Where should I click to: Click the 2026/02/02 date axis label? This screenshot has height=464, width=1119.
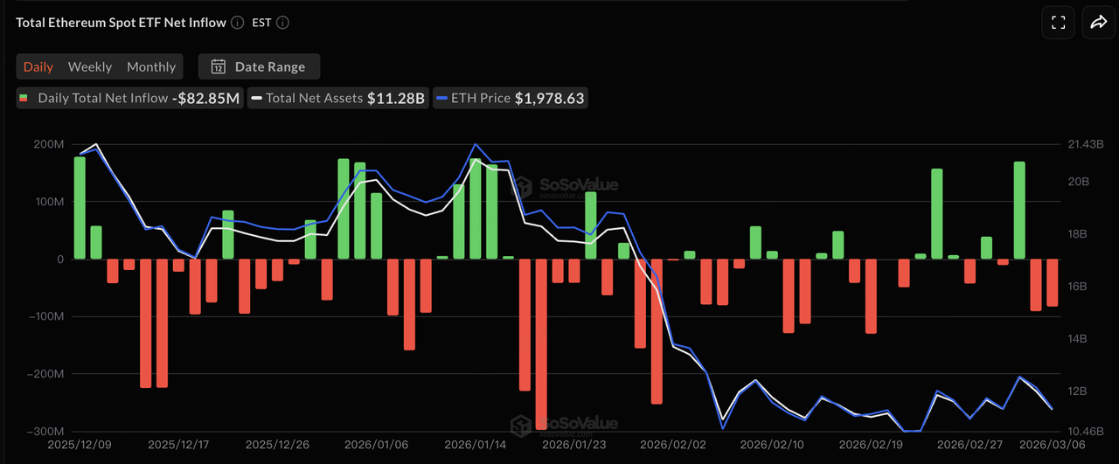(x=666, y=444)
